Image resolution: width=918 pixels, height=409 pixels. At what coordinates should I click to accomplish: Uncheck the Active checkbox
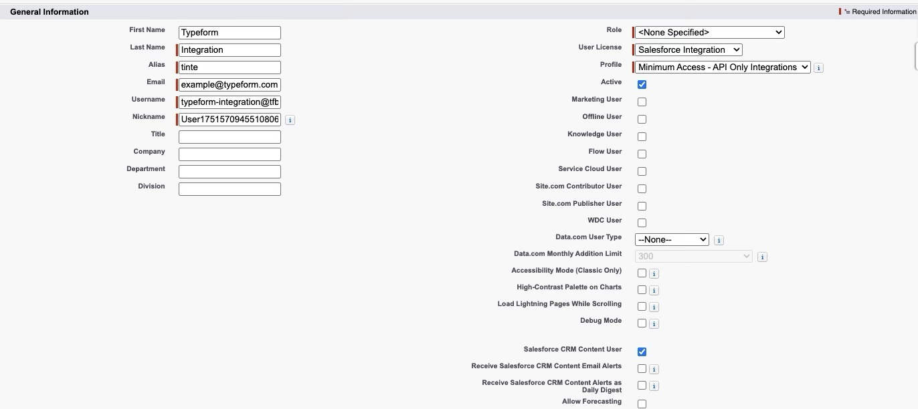coord(642,85)
